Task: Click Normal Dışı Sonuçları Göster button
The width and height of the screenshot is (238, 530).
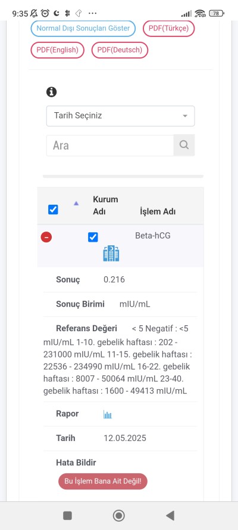Action: tap(83, 29)
